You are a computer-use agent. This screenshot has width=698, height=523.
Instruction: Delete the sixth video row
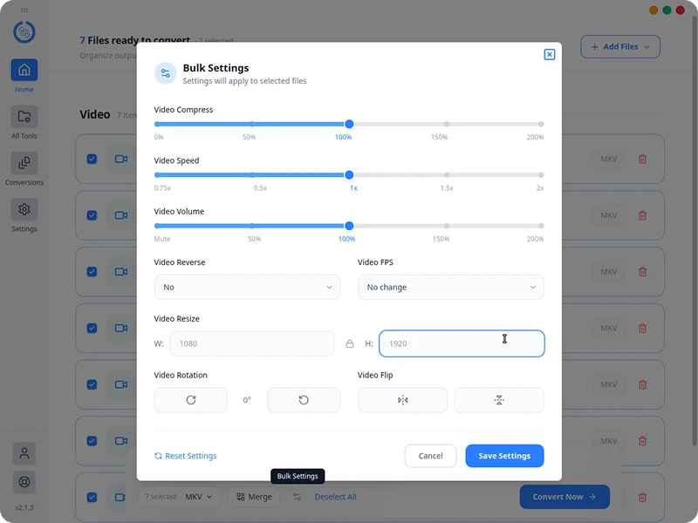click(x=642, y=441)
